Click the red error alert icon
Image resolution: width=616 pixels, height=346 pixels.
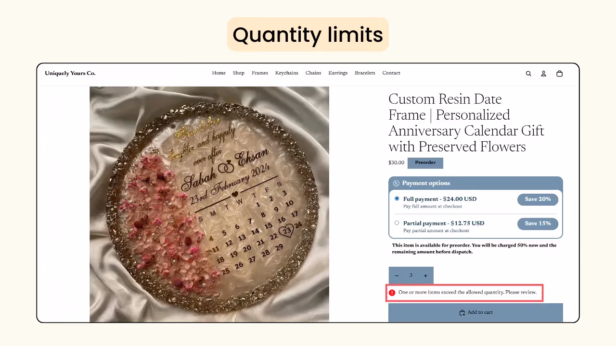pos(392,292)
